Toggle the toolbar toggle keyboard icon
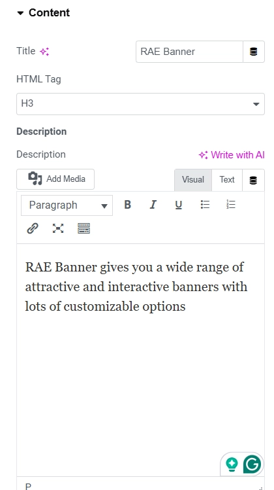The height and width of the screenshot is (490, 274). point(84,228)
